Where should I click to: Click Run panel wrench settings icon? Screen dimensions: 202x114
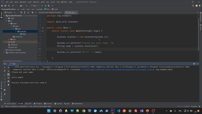[x=5, y=71]
